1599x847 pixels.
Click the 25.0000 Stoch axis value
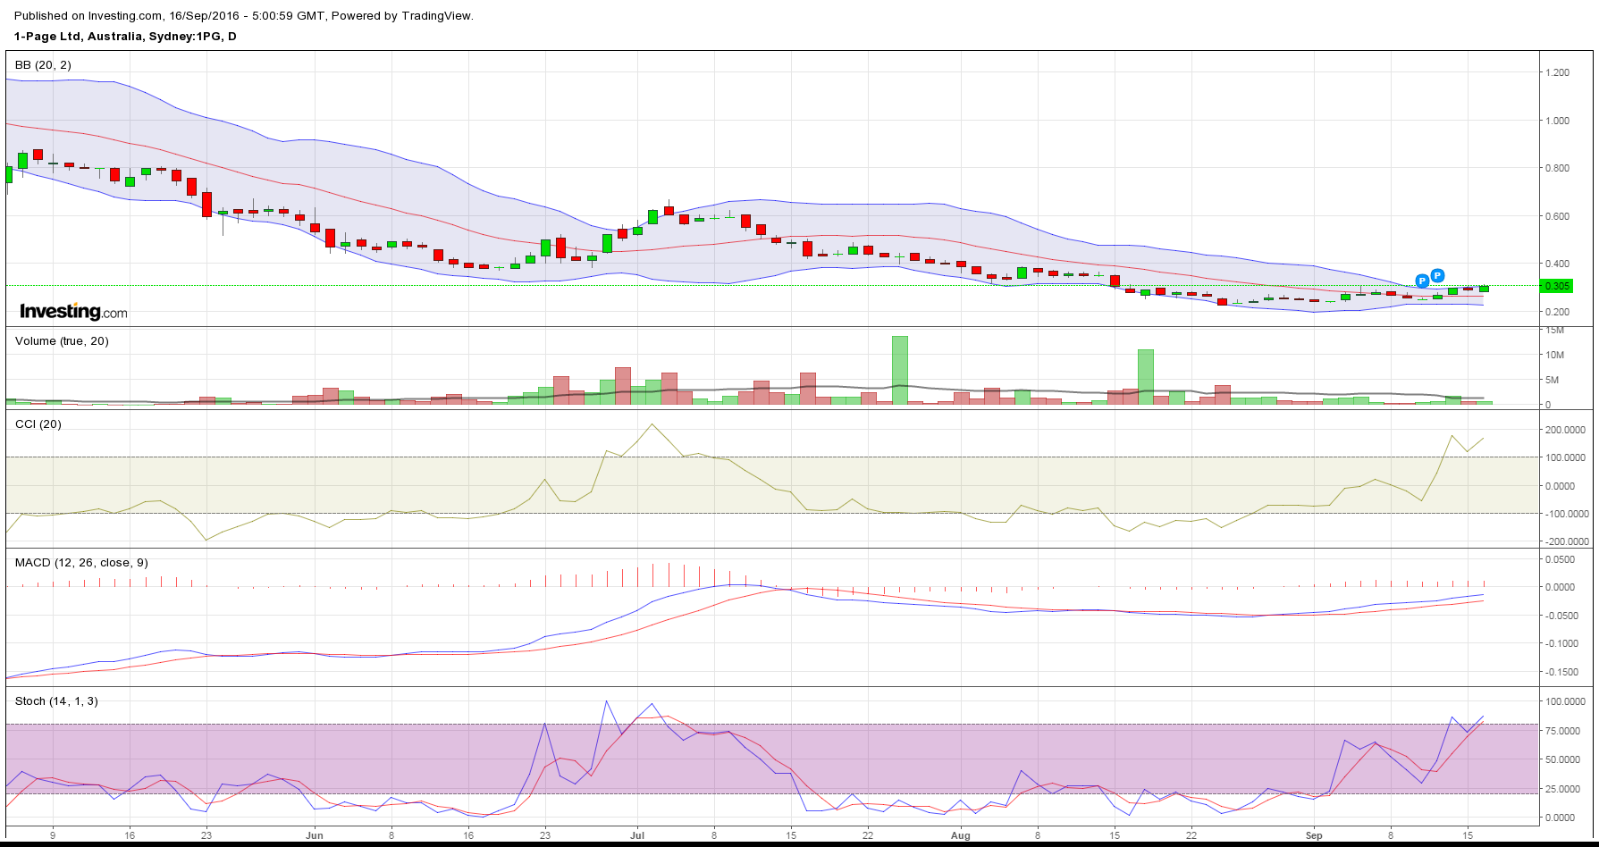point(1562,789)
